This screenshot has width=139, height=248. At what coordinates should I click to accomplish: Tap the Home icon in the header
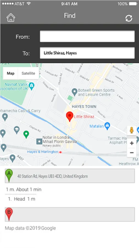coord(11,17)
